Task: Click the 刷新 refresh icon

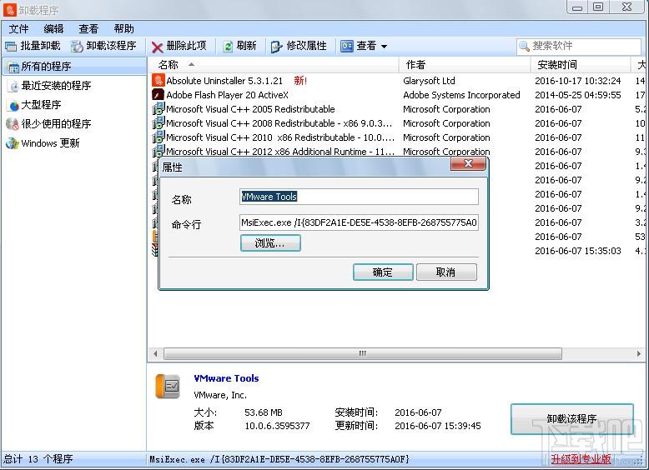Action: pos(228,47)
